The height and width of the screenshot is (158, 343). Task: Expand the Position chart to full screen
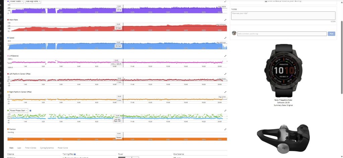[225, 129]
